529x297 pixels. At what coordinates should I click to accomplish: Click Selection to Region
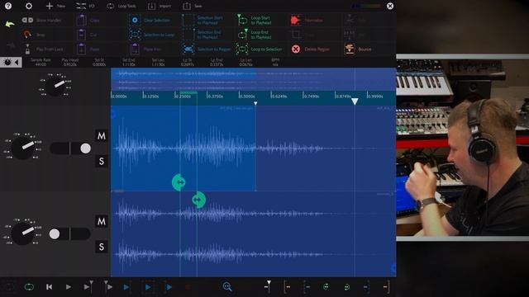[x=207, y=49]
